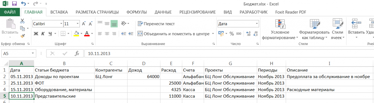
Task: Select cell with Доходы по проектам
Action: (64, 77)
